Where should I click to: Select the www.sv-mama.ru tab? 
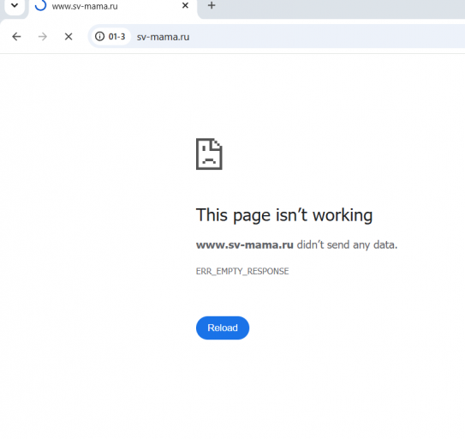[113, 7]
